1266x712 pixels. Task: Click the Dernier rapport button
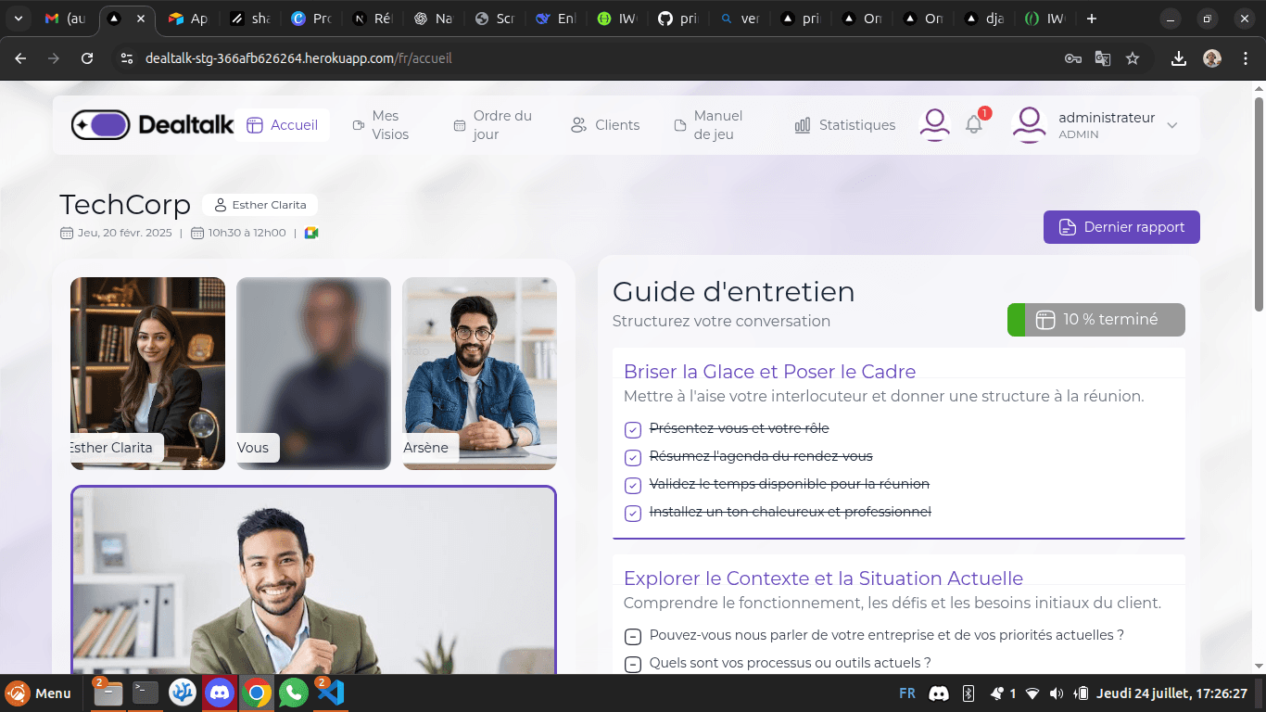[1121, 227]
